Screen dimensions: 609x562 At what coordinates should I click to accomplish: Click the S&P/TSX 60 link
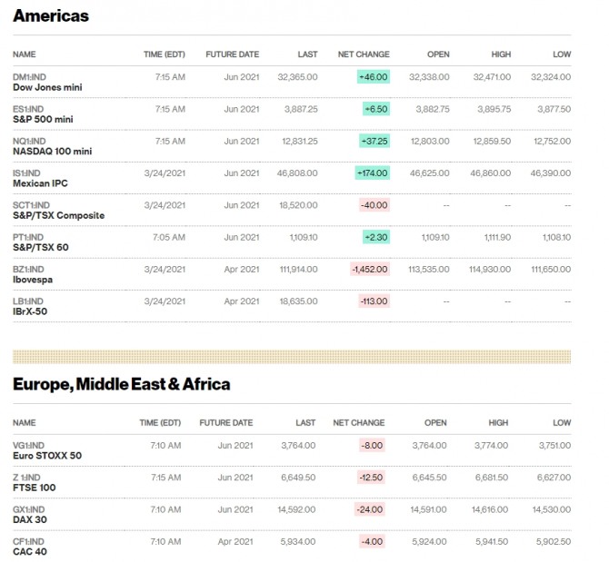pyautogui.click(x=40, y=248)
